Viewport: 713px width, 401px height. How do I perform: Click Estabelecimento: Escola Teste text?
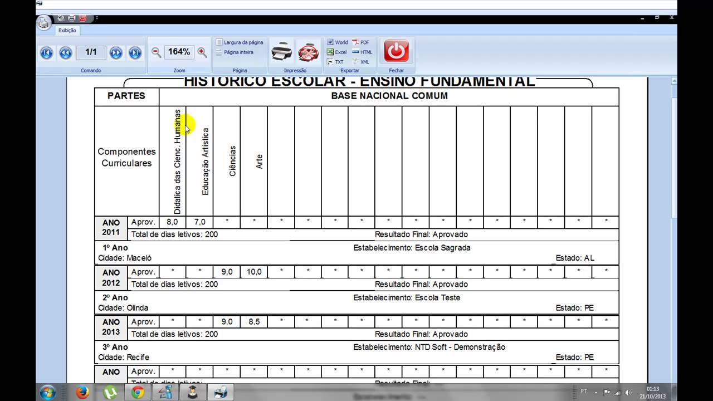407,298
